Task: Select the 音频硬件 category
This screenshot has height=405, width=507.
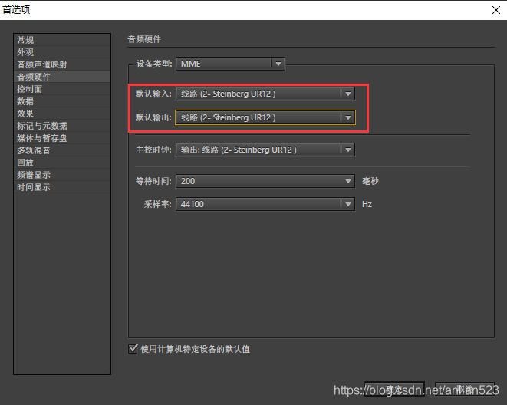Action: click(62, 77)
